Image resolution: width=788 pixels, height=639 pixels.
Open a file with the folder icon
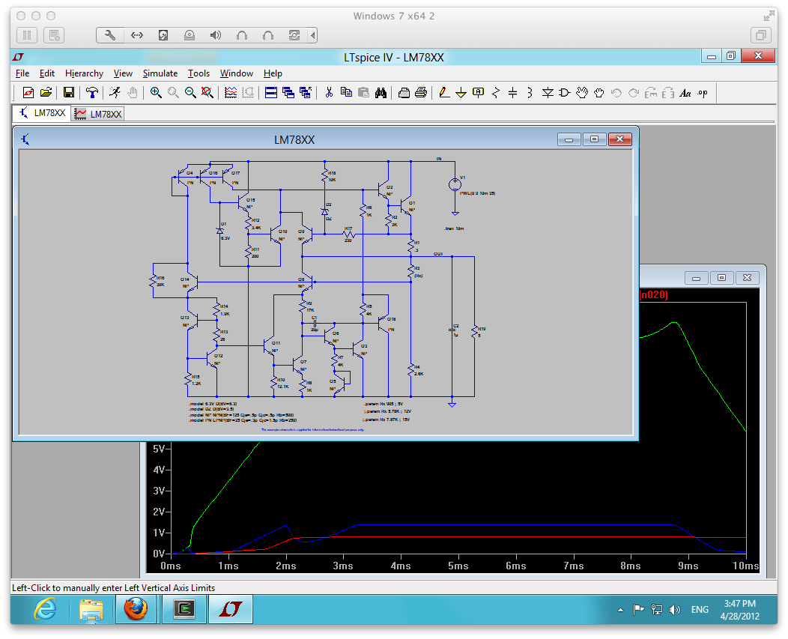(x=46, y=92)
